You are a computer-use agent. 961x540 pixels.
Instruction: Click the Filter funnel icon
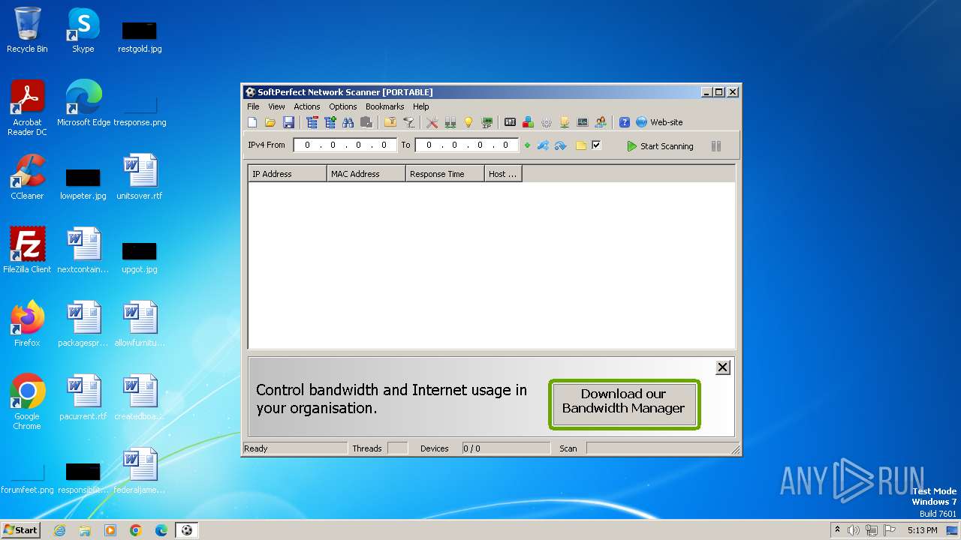(408, 122)
